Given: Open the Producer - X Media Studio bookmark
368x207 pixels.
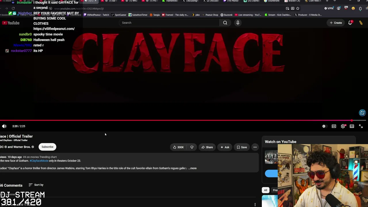Looking at the screenshot, I should click(x=308, y=15).
